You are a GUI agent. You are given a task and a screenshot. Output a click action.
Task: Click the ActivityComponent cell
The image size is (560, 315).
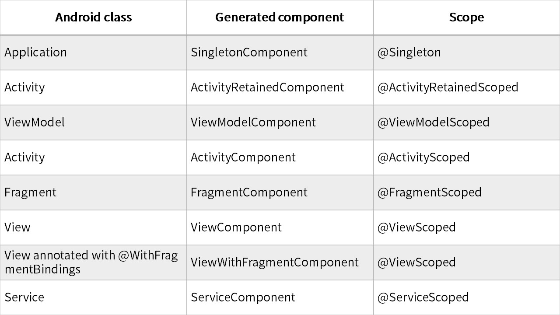point(243,157)
